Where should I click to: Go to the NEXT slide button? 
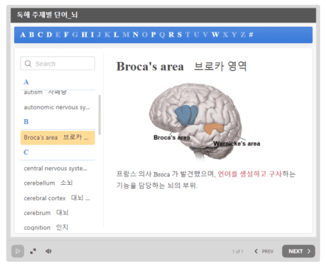click(x=299, y=251)
